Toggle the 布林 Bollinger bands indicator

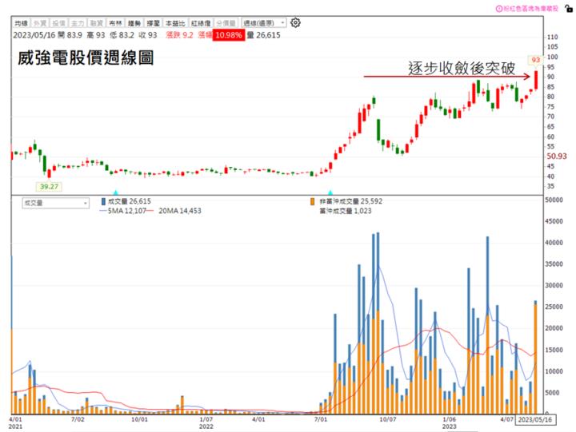click(115, 23)
